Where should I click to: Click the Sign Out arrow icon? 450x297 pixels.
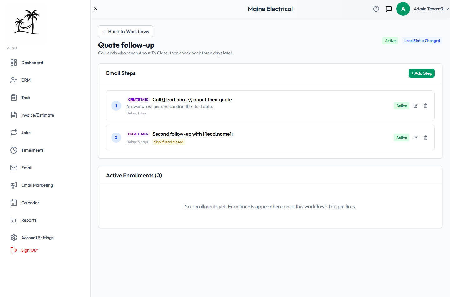pyautogui.click(x=14, y=250)
